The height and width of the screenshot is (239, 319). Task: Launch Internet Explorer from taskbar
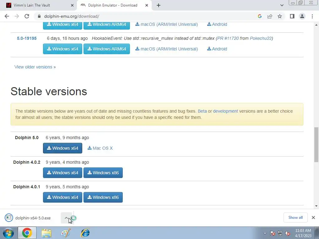tap(85, 233)
